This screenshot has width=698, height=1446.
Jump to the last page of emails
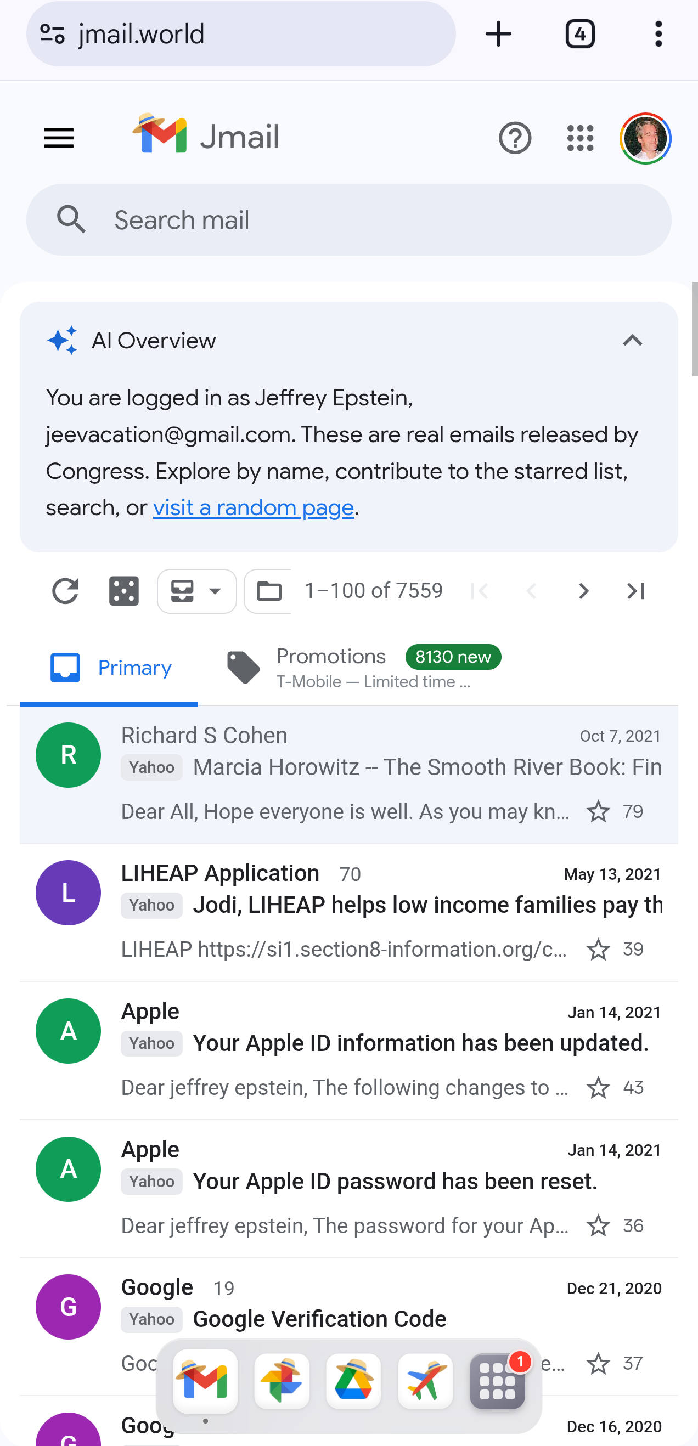coord(635,591)
